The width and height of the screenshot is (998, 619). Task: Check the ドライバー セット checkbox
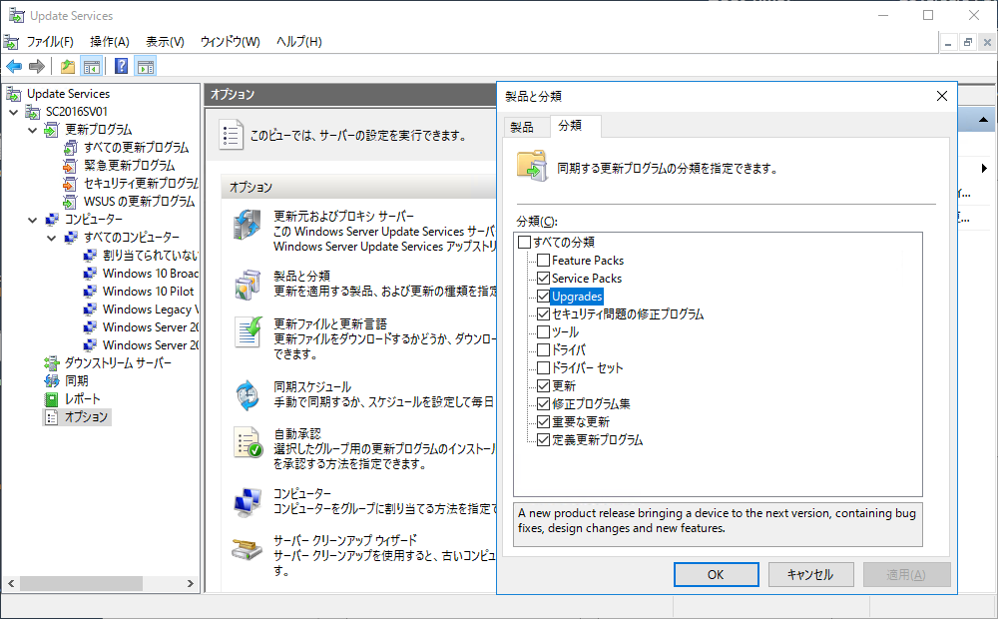(544, 367)
